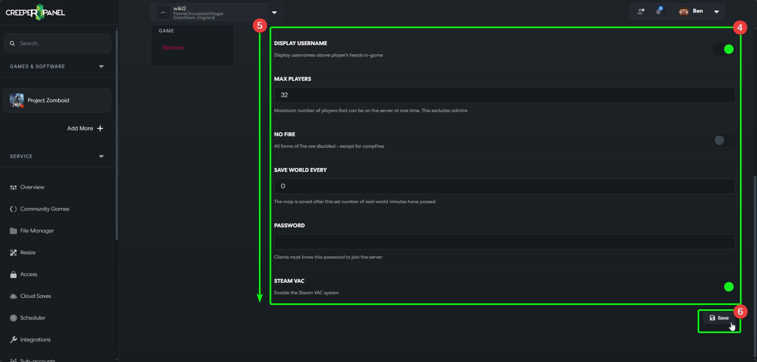
Task: Disable the Display Username toggle
Action: [x=723, y=49]
